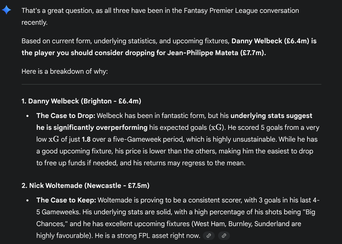
Task: Click the horizontal divider line
Action: click(171, 84)
